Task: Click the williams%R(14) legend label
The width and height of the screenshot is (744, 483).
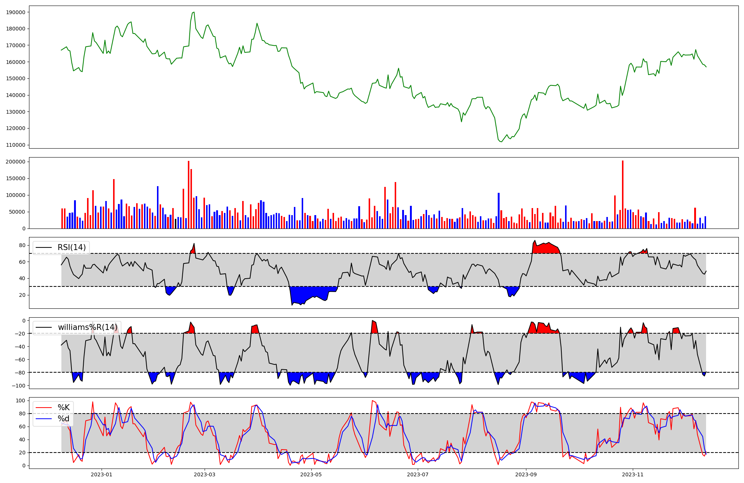Action: click(87, 327)
